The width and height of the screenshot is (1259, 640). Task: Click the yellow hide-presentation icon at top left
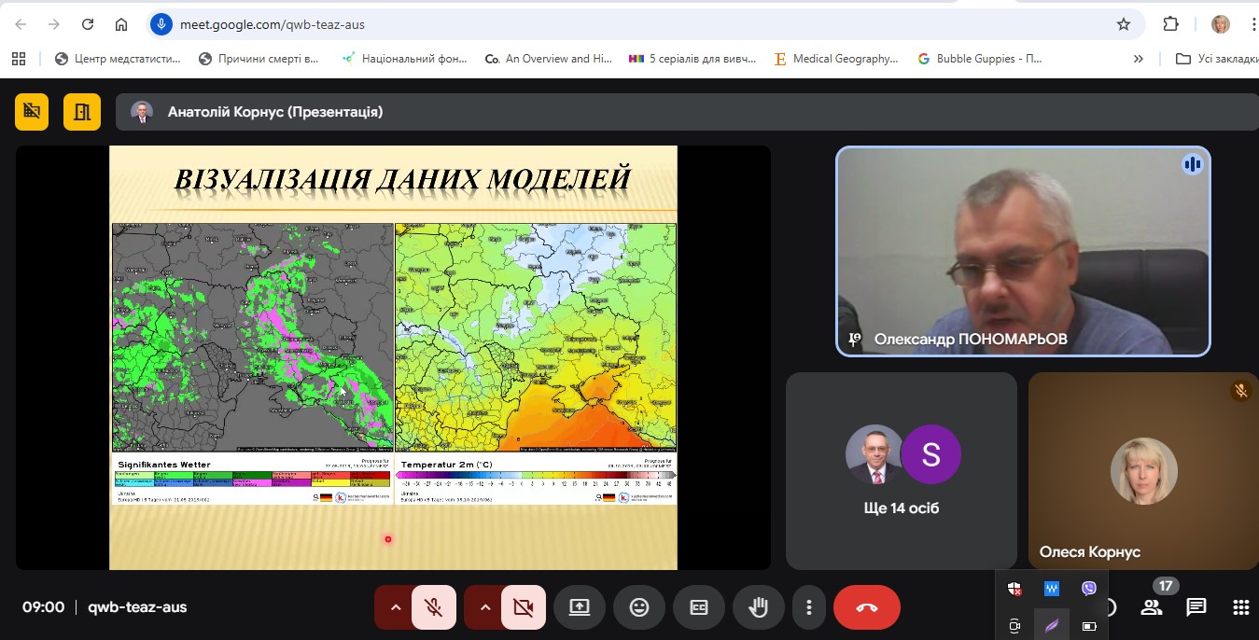(32, 112)
